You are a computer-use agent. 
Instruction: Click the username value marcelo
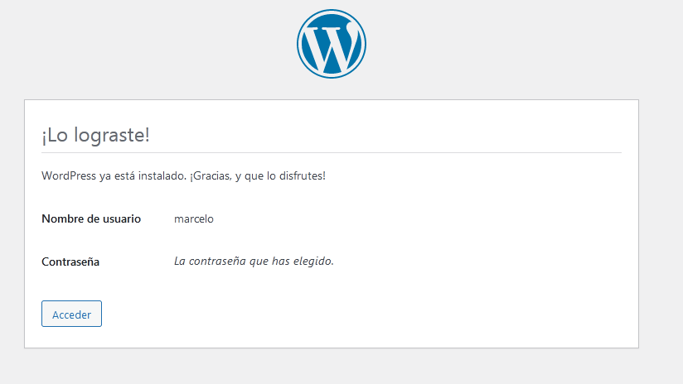tap(194, 218)
